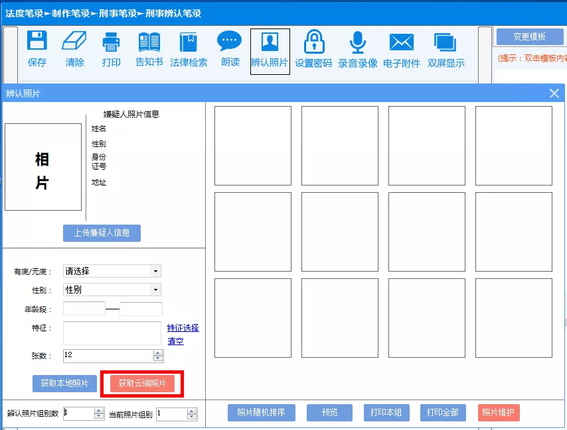Expand the 有底/无底 dropdown list
The image size is (567, 430).
pos(155,271)
